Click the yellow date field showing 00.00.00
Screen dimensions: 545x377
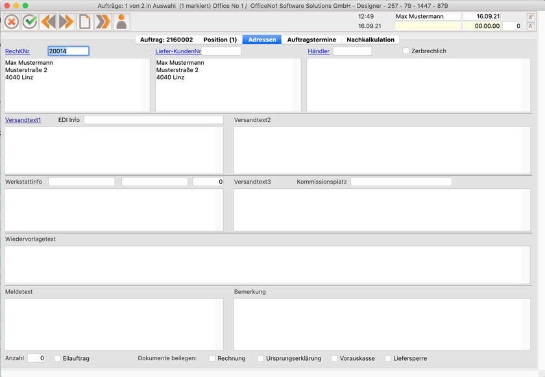point(481,26)
